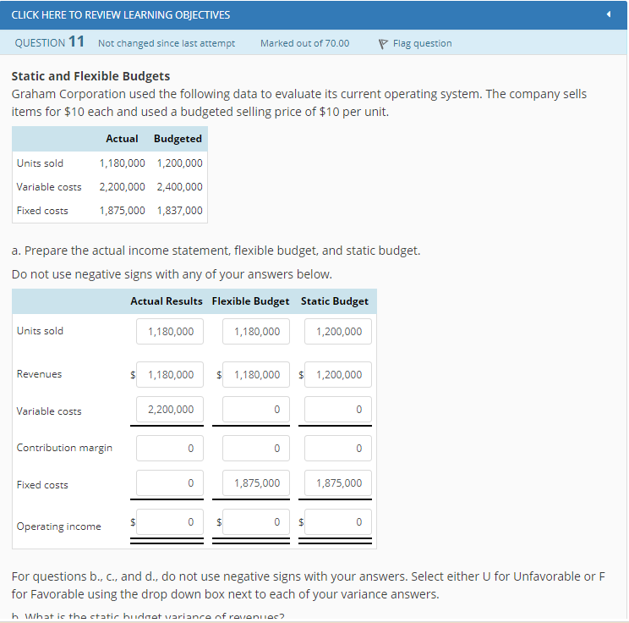The image size is (629, 623).
Task: Click Actual Results operating income field
Action: tap(170, 521)
